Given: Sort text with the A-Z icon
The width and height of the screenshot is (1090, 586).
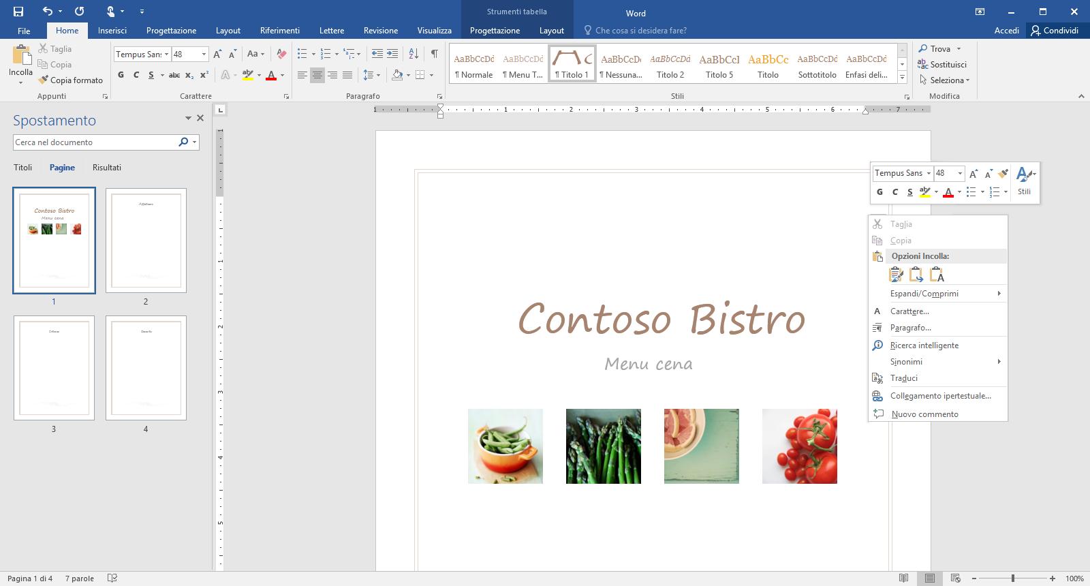Looking at the screenshot, I should pyautogui.click(x=414, y=54).
